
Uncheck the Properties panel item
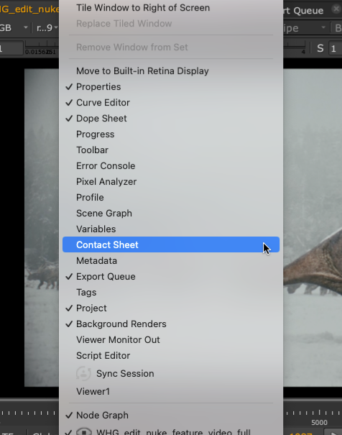click(171, 86)
